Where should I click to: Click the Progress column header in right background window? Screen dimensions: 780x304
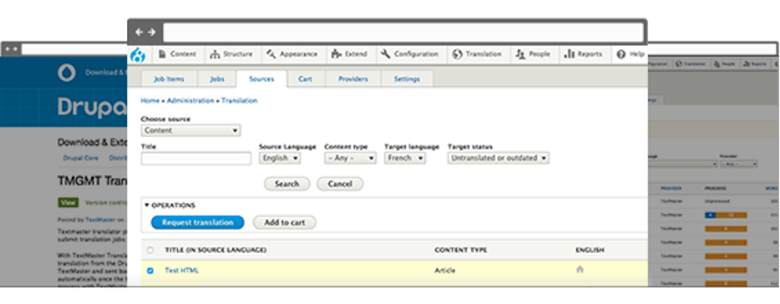(x=716, y=189)
